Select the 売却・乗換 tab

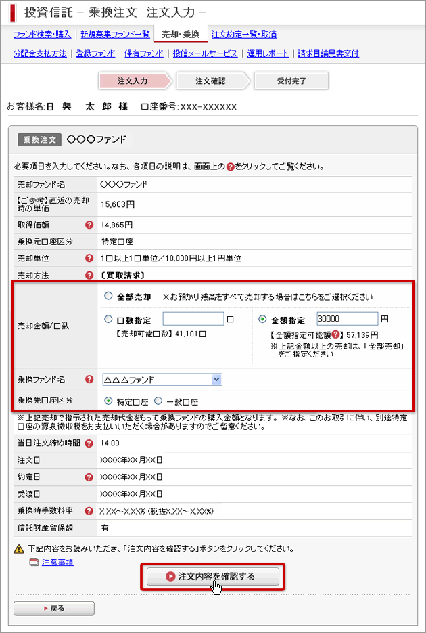coord(181,35)
